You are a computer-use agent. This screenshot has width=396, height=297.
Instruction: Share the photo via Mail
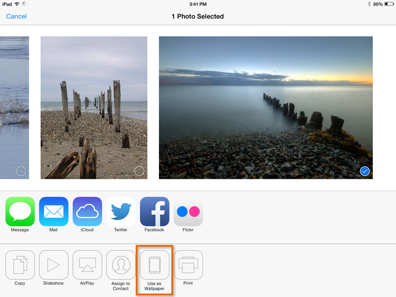(x=54, y=212)
